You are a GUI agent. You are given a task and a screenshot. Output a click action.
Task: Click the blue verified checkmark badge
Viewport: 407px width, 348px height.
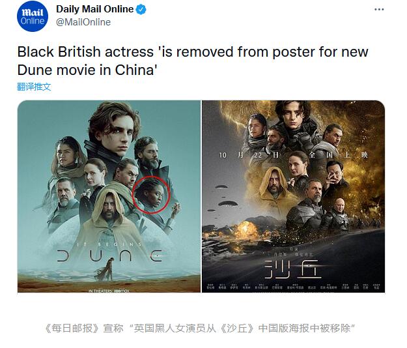[141, 10]
